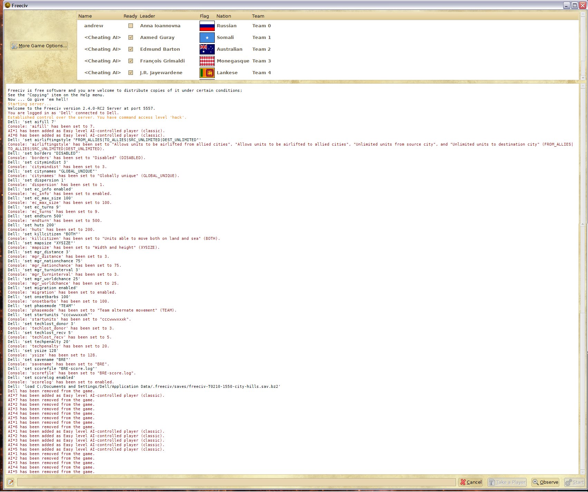Click the chat edit pencil icon

[10, 482]
